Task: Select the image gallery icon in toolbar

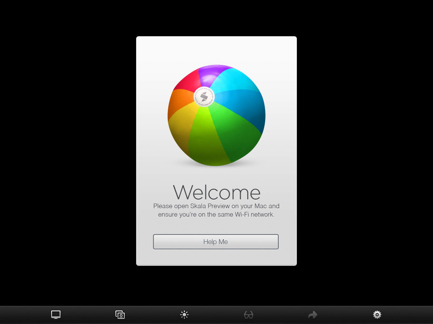Action: tap(120, 315)
